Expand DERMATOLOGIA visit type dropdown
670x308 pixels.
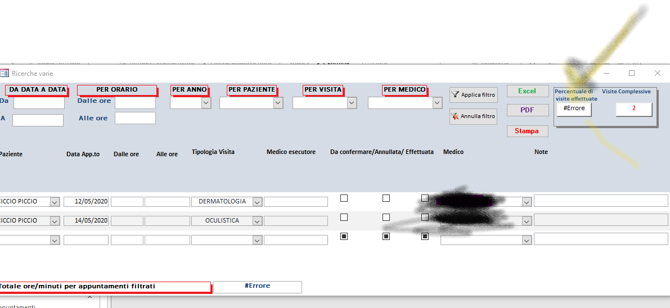coord(257,202)
